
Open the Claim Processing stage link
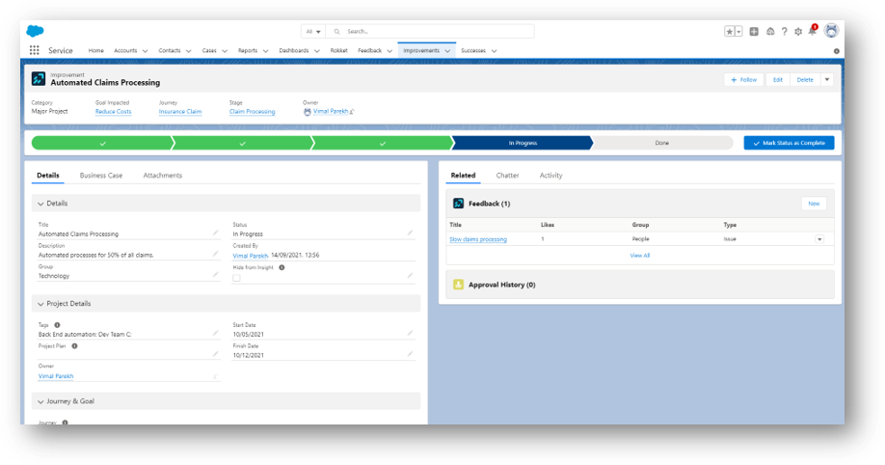(252, 111)
